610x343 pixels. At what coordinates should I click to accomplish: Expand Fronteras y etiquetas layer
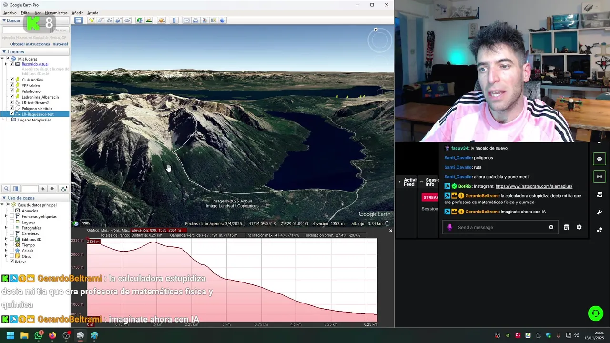click(x=6, y=216)
